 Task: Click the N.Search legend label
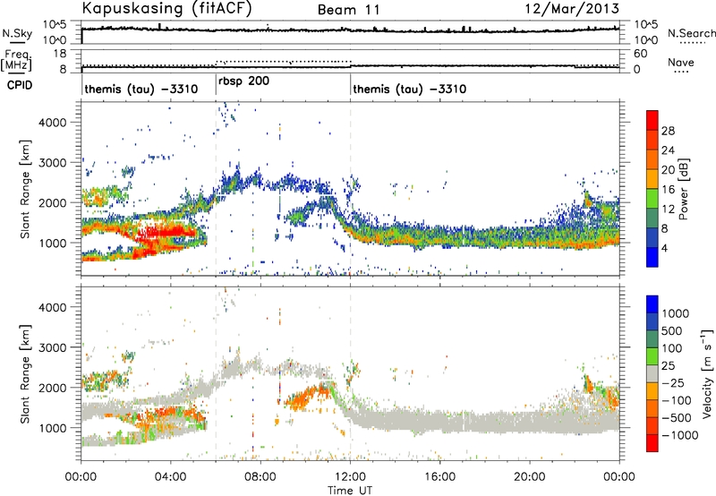[x=691, y=33]
